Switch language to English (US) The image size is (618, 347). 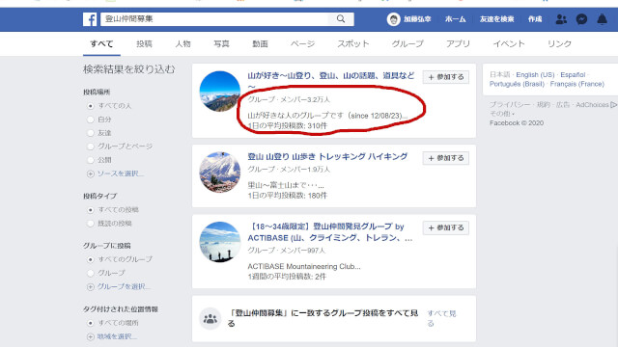(x=535, y=75)
